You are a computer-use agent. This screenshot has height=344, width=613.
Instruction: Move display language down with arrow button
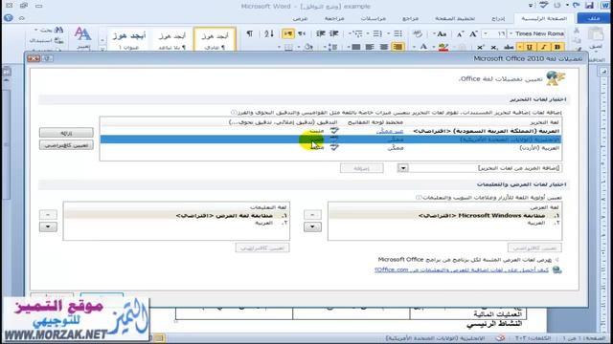(312, 226)
